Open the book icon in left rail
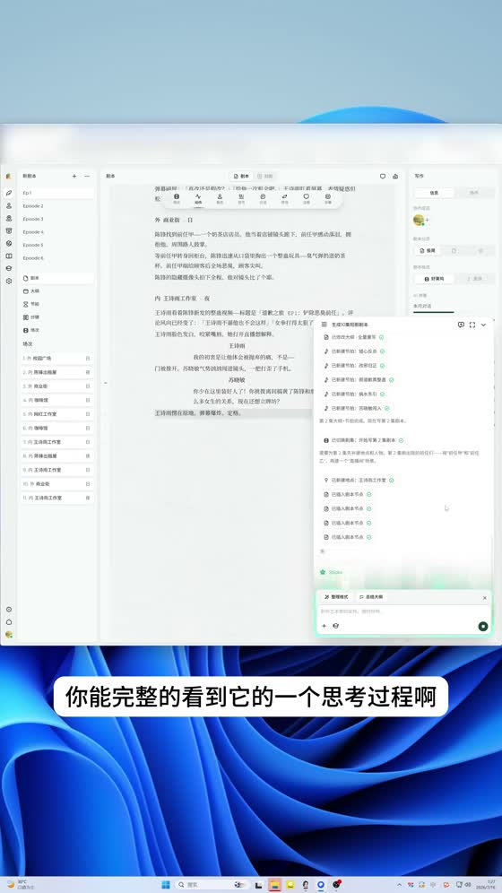The width and height of the screenshot is (502, 893). (x=9, y=256)
